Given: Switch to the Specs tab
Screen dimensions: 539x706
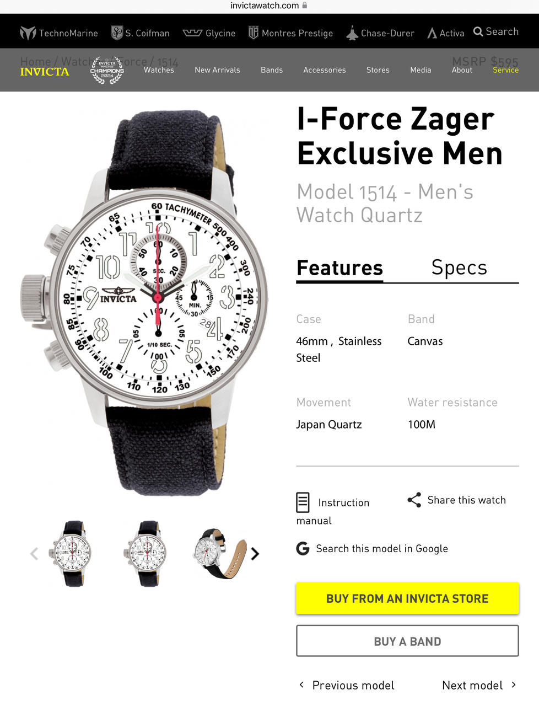Looking at the screenshot, I should [459, 268].
